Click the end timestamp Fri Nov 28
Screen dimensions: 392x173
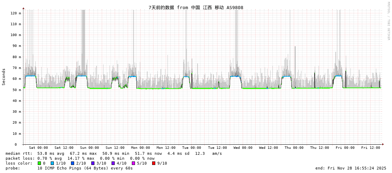pos(351,168)
